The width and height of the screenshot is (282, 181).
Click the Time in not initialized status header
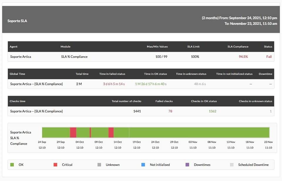(x=234, y=74)
